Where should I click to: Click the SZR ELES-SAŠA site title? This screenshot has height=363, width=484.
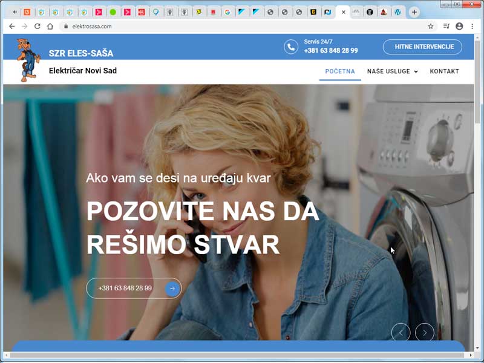pos(81,53)
